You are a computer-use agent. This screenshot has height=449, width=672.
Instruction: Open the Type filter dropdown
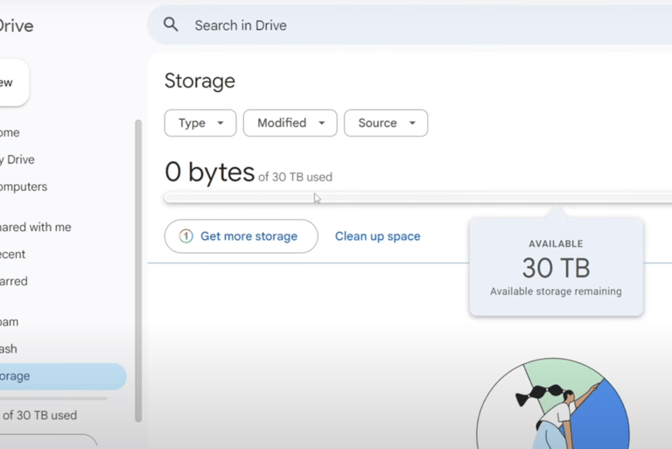click(200, 123)
